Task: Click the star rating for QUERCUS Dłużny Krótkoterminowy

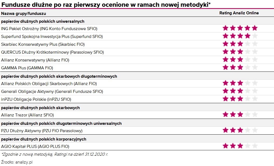Action: (x=240, y=51)
